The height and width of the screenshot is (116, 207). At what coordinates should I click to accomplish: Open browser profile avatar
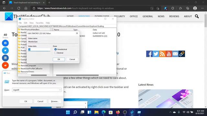pos(195,8)
